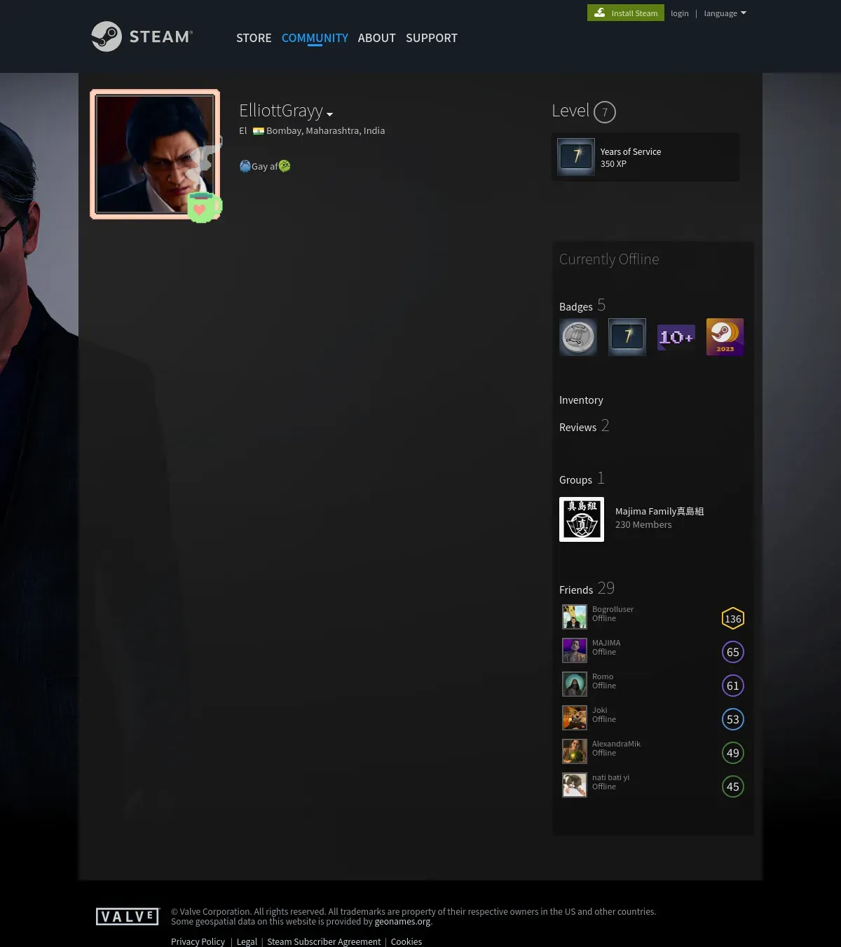Open the Reviews link
The width and height of the screenshot is (841, 947).
[584, 426]
